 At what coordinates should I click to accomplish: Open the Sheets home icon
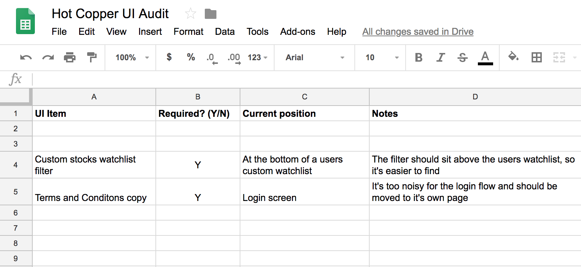(x=25, y=21)
